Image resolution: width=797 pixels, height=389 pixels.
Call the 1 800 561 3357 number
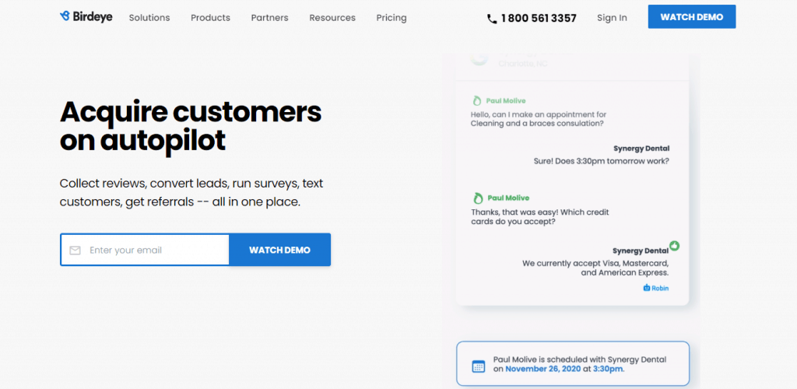click(x=539, y=18)
